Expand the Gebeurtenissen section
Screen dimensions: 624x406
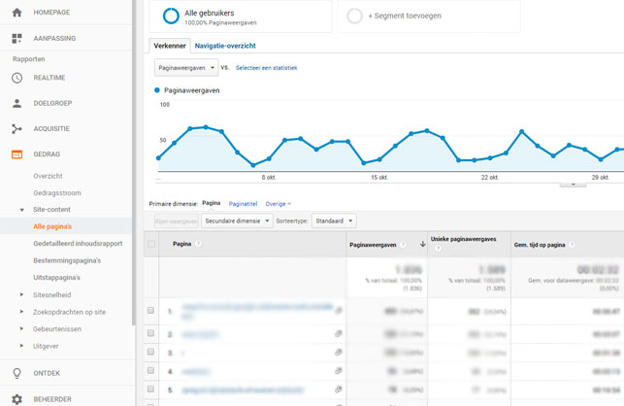(x=22, y=328)
